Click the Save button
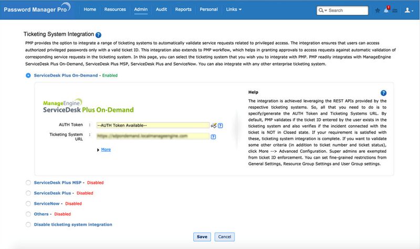The height and width of the screenshot is (249, 420). pyautogui.click(x=202, y=237)
